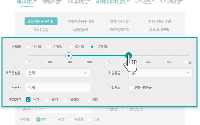Viewport: 200px width, 125px height.
Task: Switch to the 해외투자펀드 tab
Action: [52, 2]
